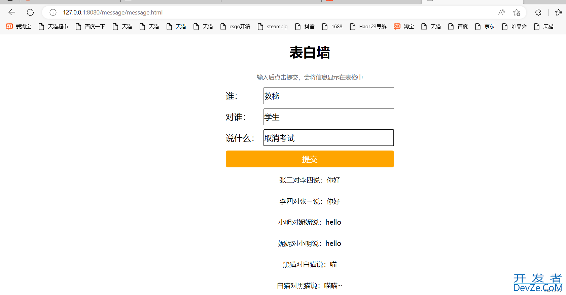Open csgo开箱 bookmark
The image size is (566, 295).
click(x=235, y=27)
